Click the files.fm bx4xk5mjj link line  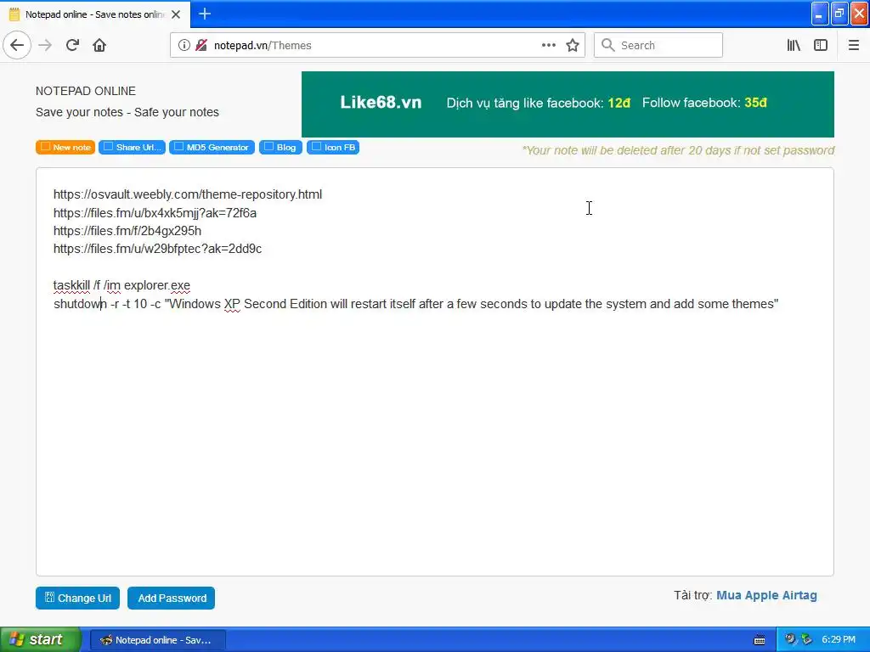155,213
